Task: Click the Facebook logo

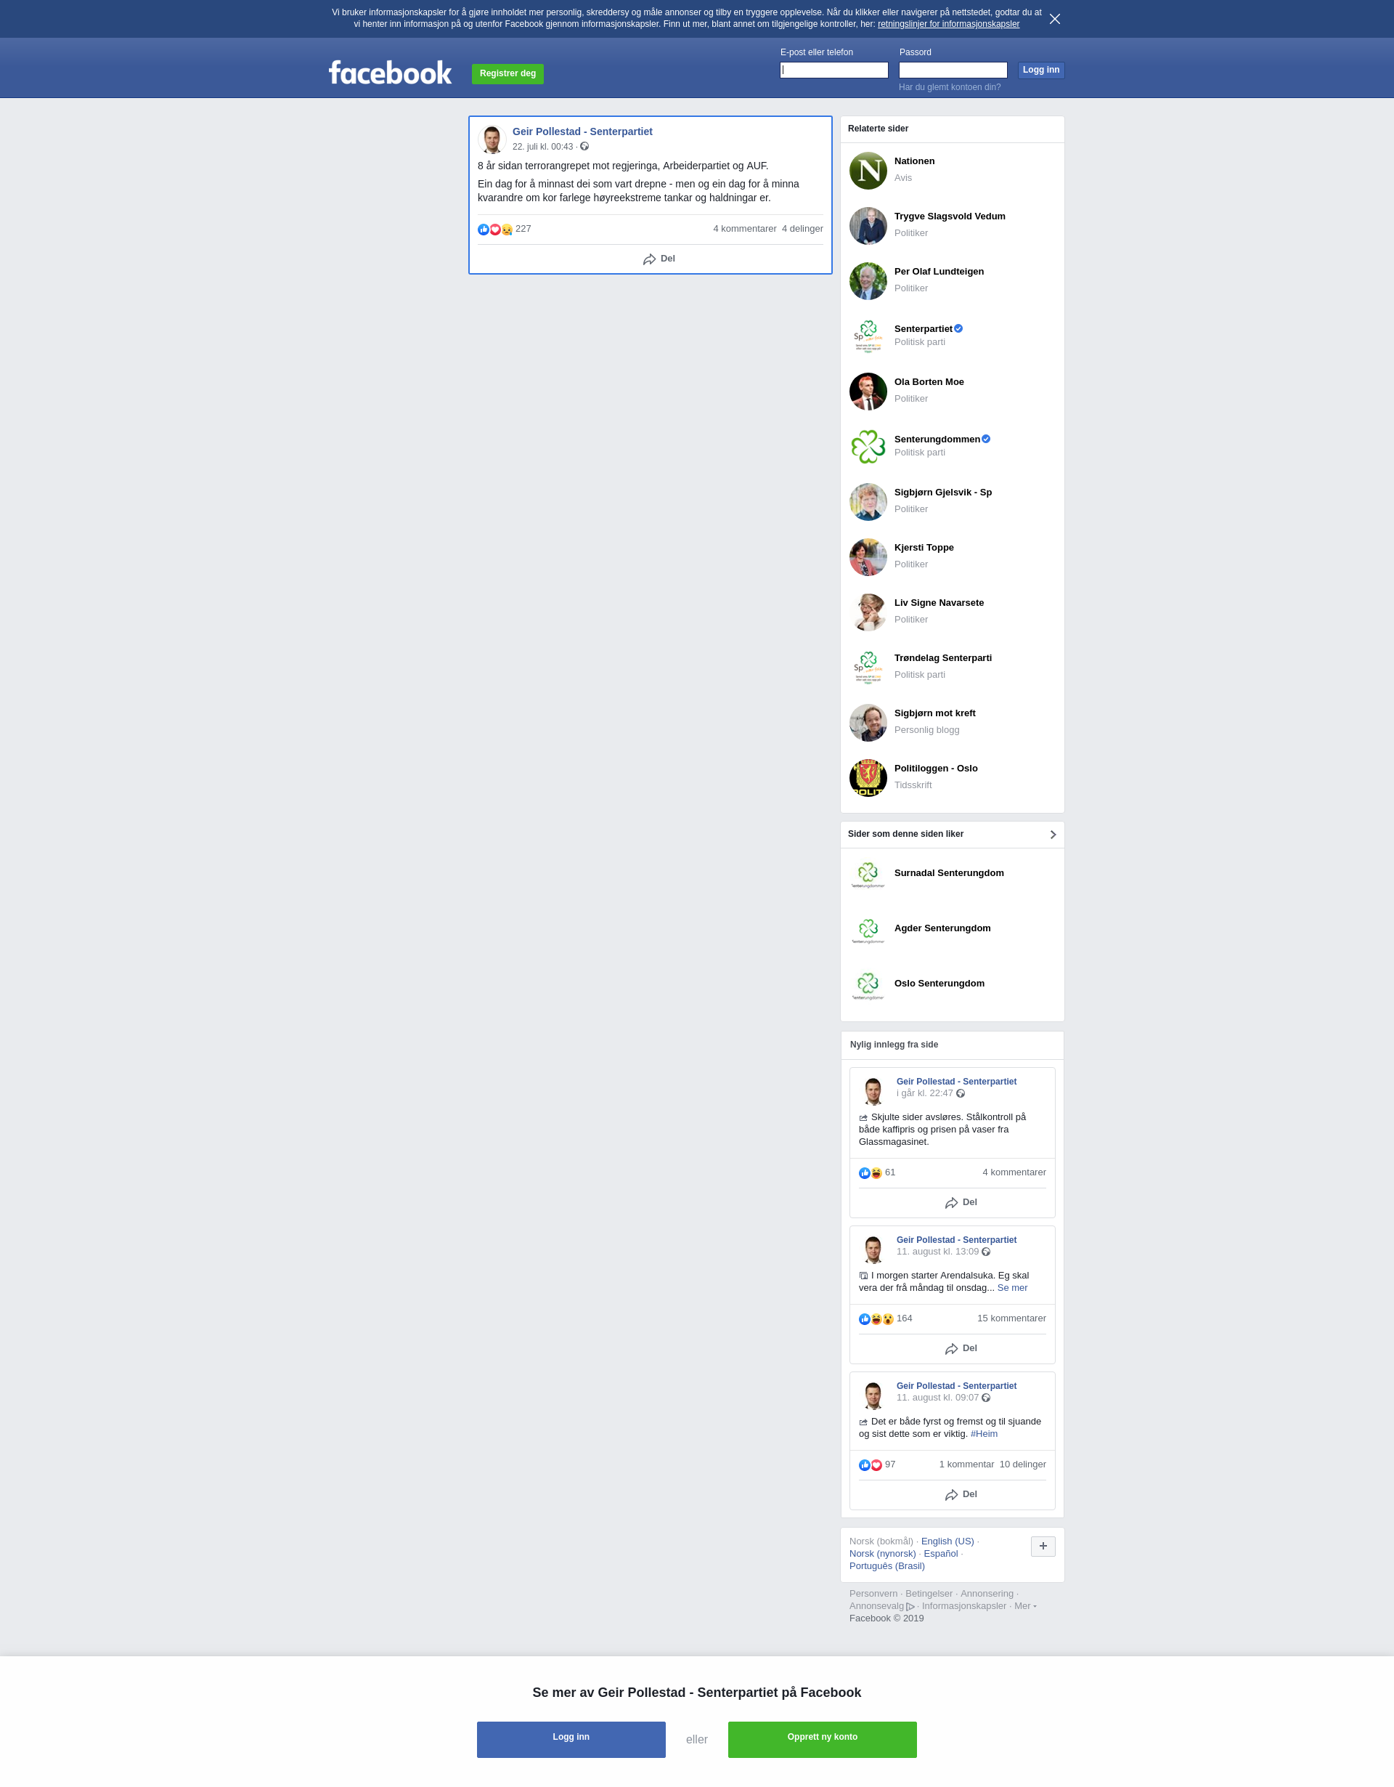Action: pos(390,73)
